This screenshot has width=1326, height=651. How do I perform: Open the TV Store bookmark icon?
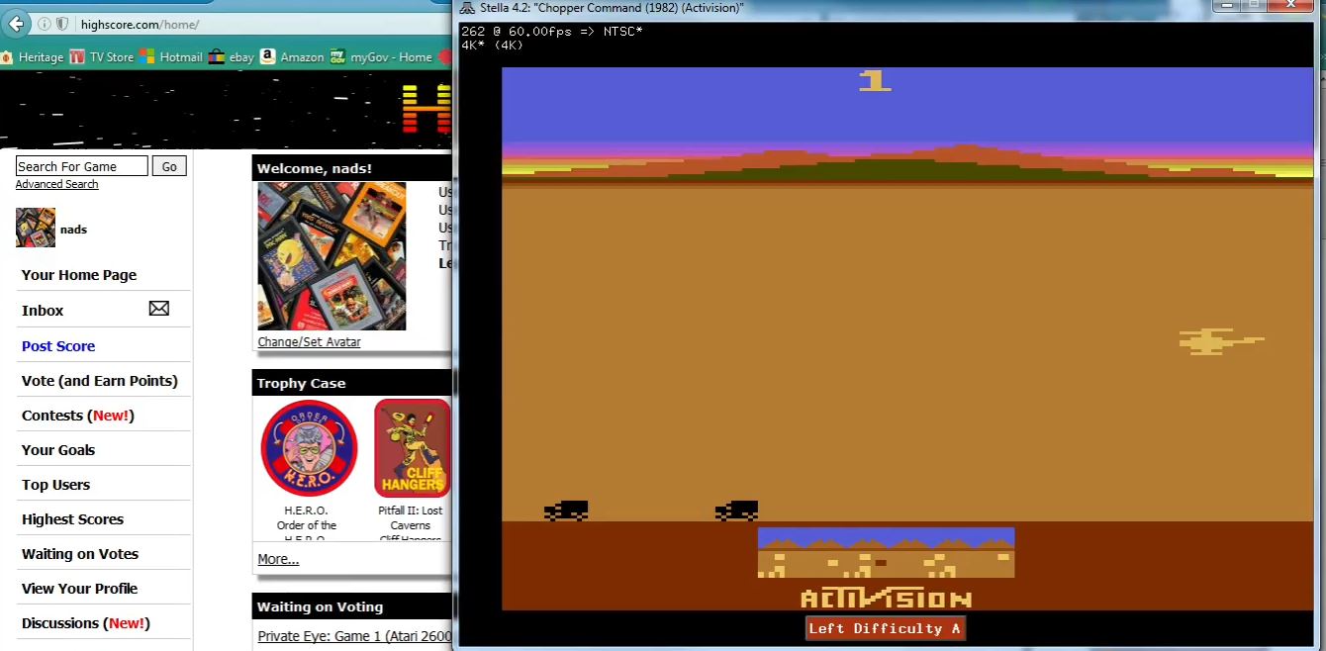77,56
